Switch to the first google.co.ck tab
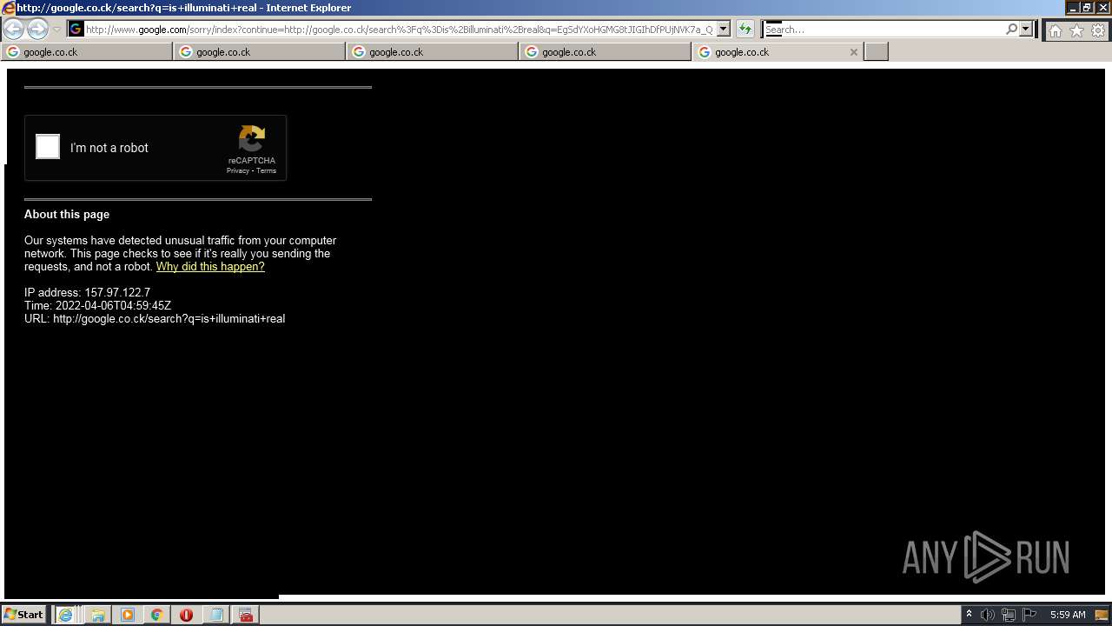 (87, 52)
